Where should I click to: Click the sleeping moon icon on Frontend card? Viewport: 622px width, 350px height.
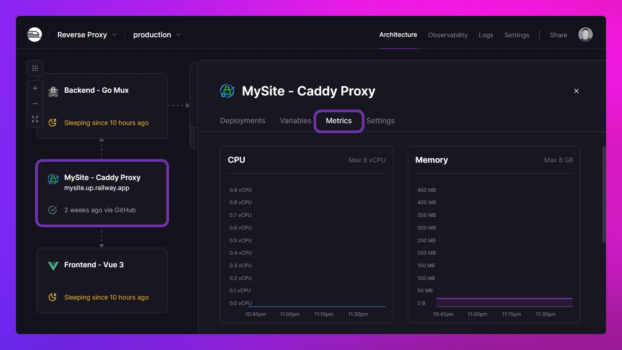[52, 297]
